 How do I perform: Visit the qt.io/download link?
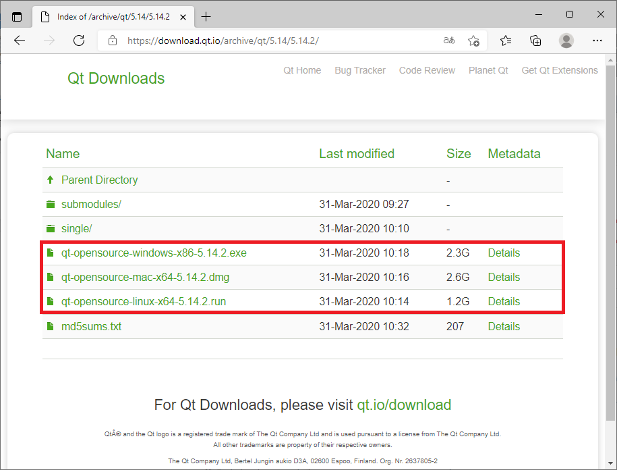point(404,405)
